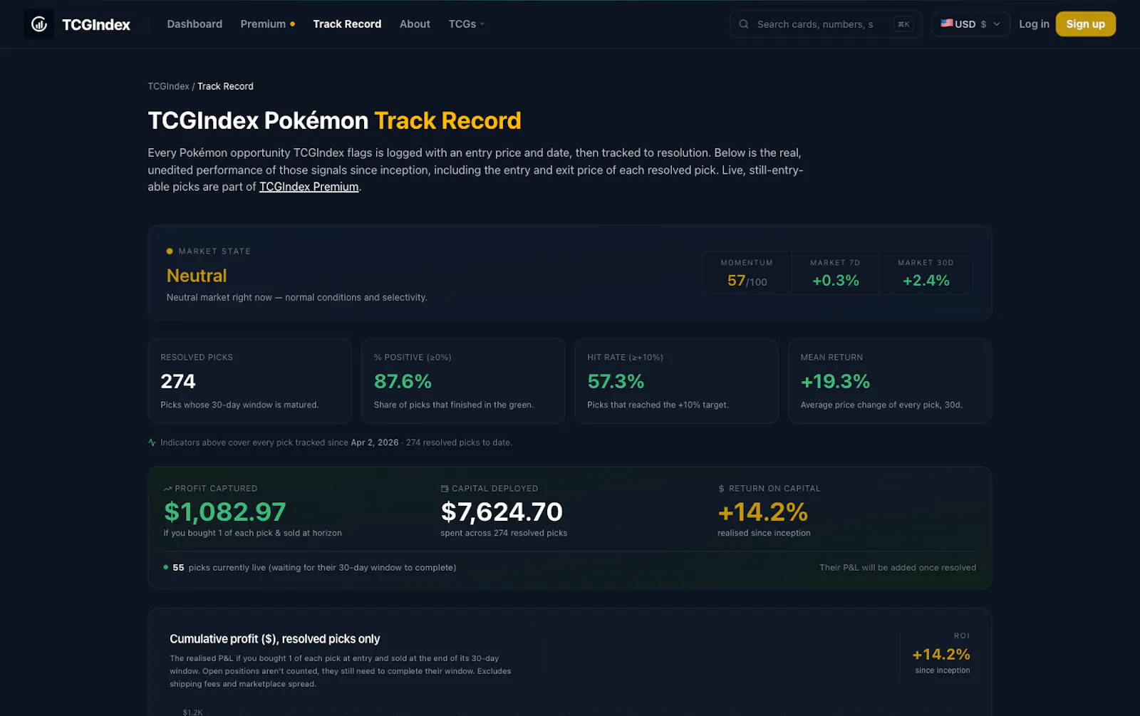Click the TCGIndex breadcrumb link

coord(168,86)
